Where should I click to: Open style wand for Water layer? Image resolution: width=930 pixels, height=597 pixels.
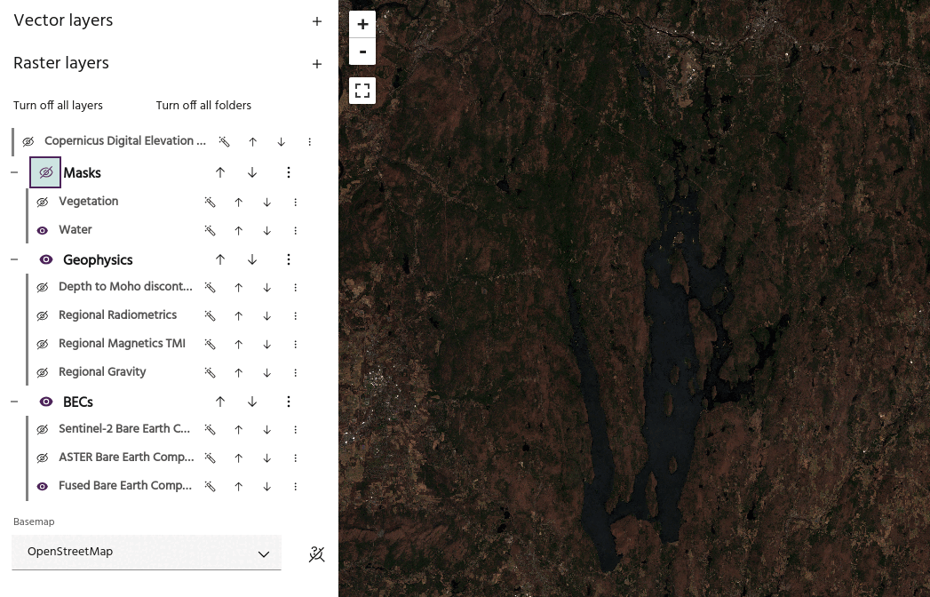211,230
